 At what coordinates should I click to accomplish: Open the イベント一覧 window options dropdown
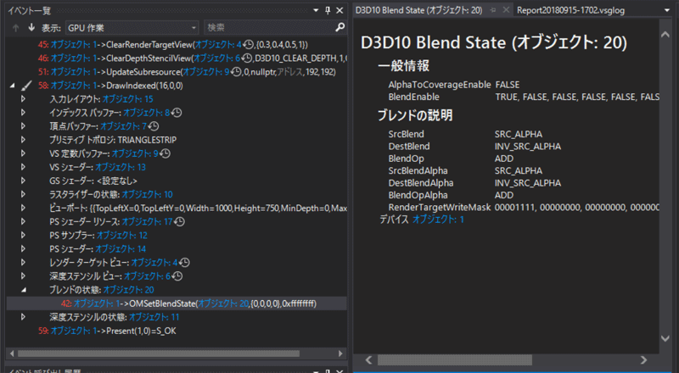[x=316, y=10]
